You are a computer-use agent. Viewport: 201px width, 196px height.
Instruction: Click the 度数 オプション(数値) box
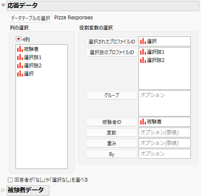165,132
